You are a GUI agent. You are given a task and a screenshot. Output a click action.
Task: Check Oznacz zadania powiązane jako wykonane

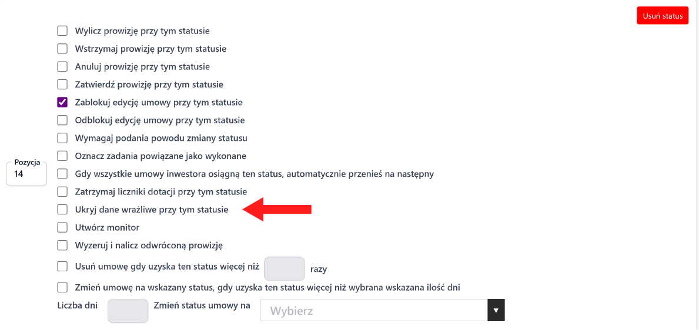click(x=62, y=156)
